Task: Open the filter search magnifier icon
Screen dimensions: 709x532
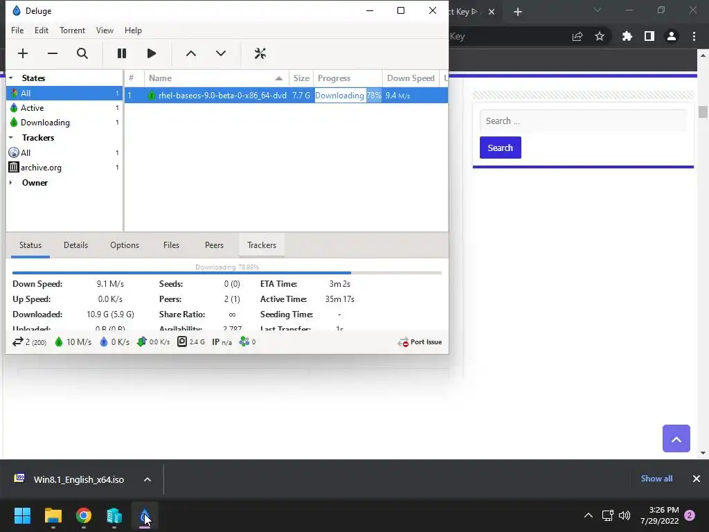Action: point(82,53)
